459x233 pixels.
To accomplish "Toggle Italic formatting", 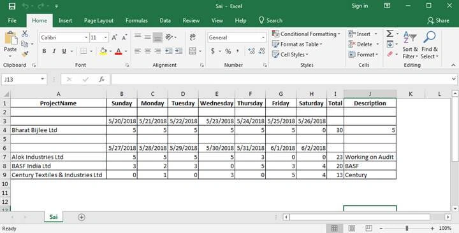I will point(54,51).
